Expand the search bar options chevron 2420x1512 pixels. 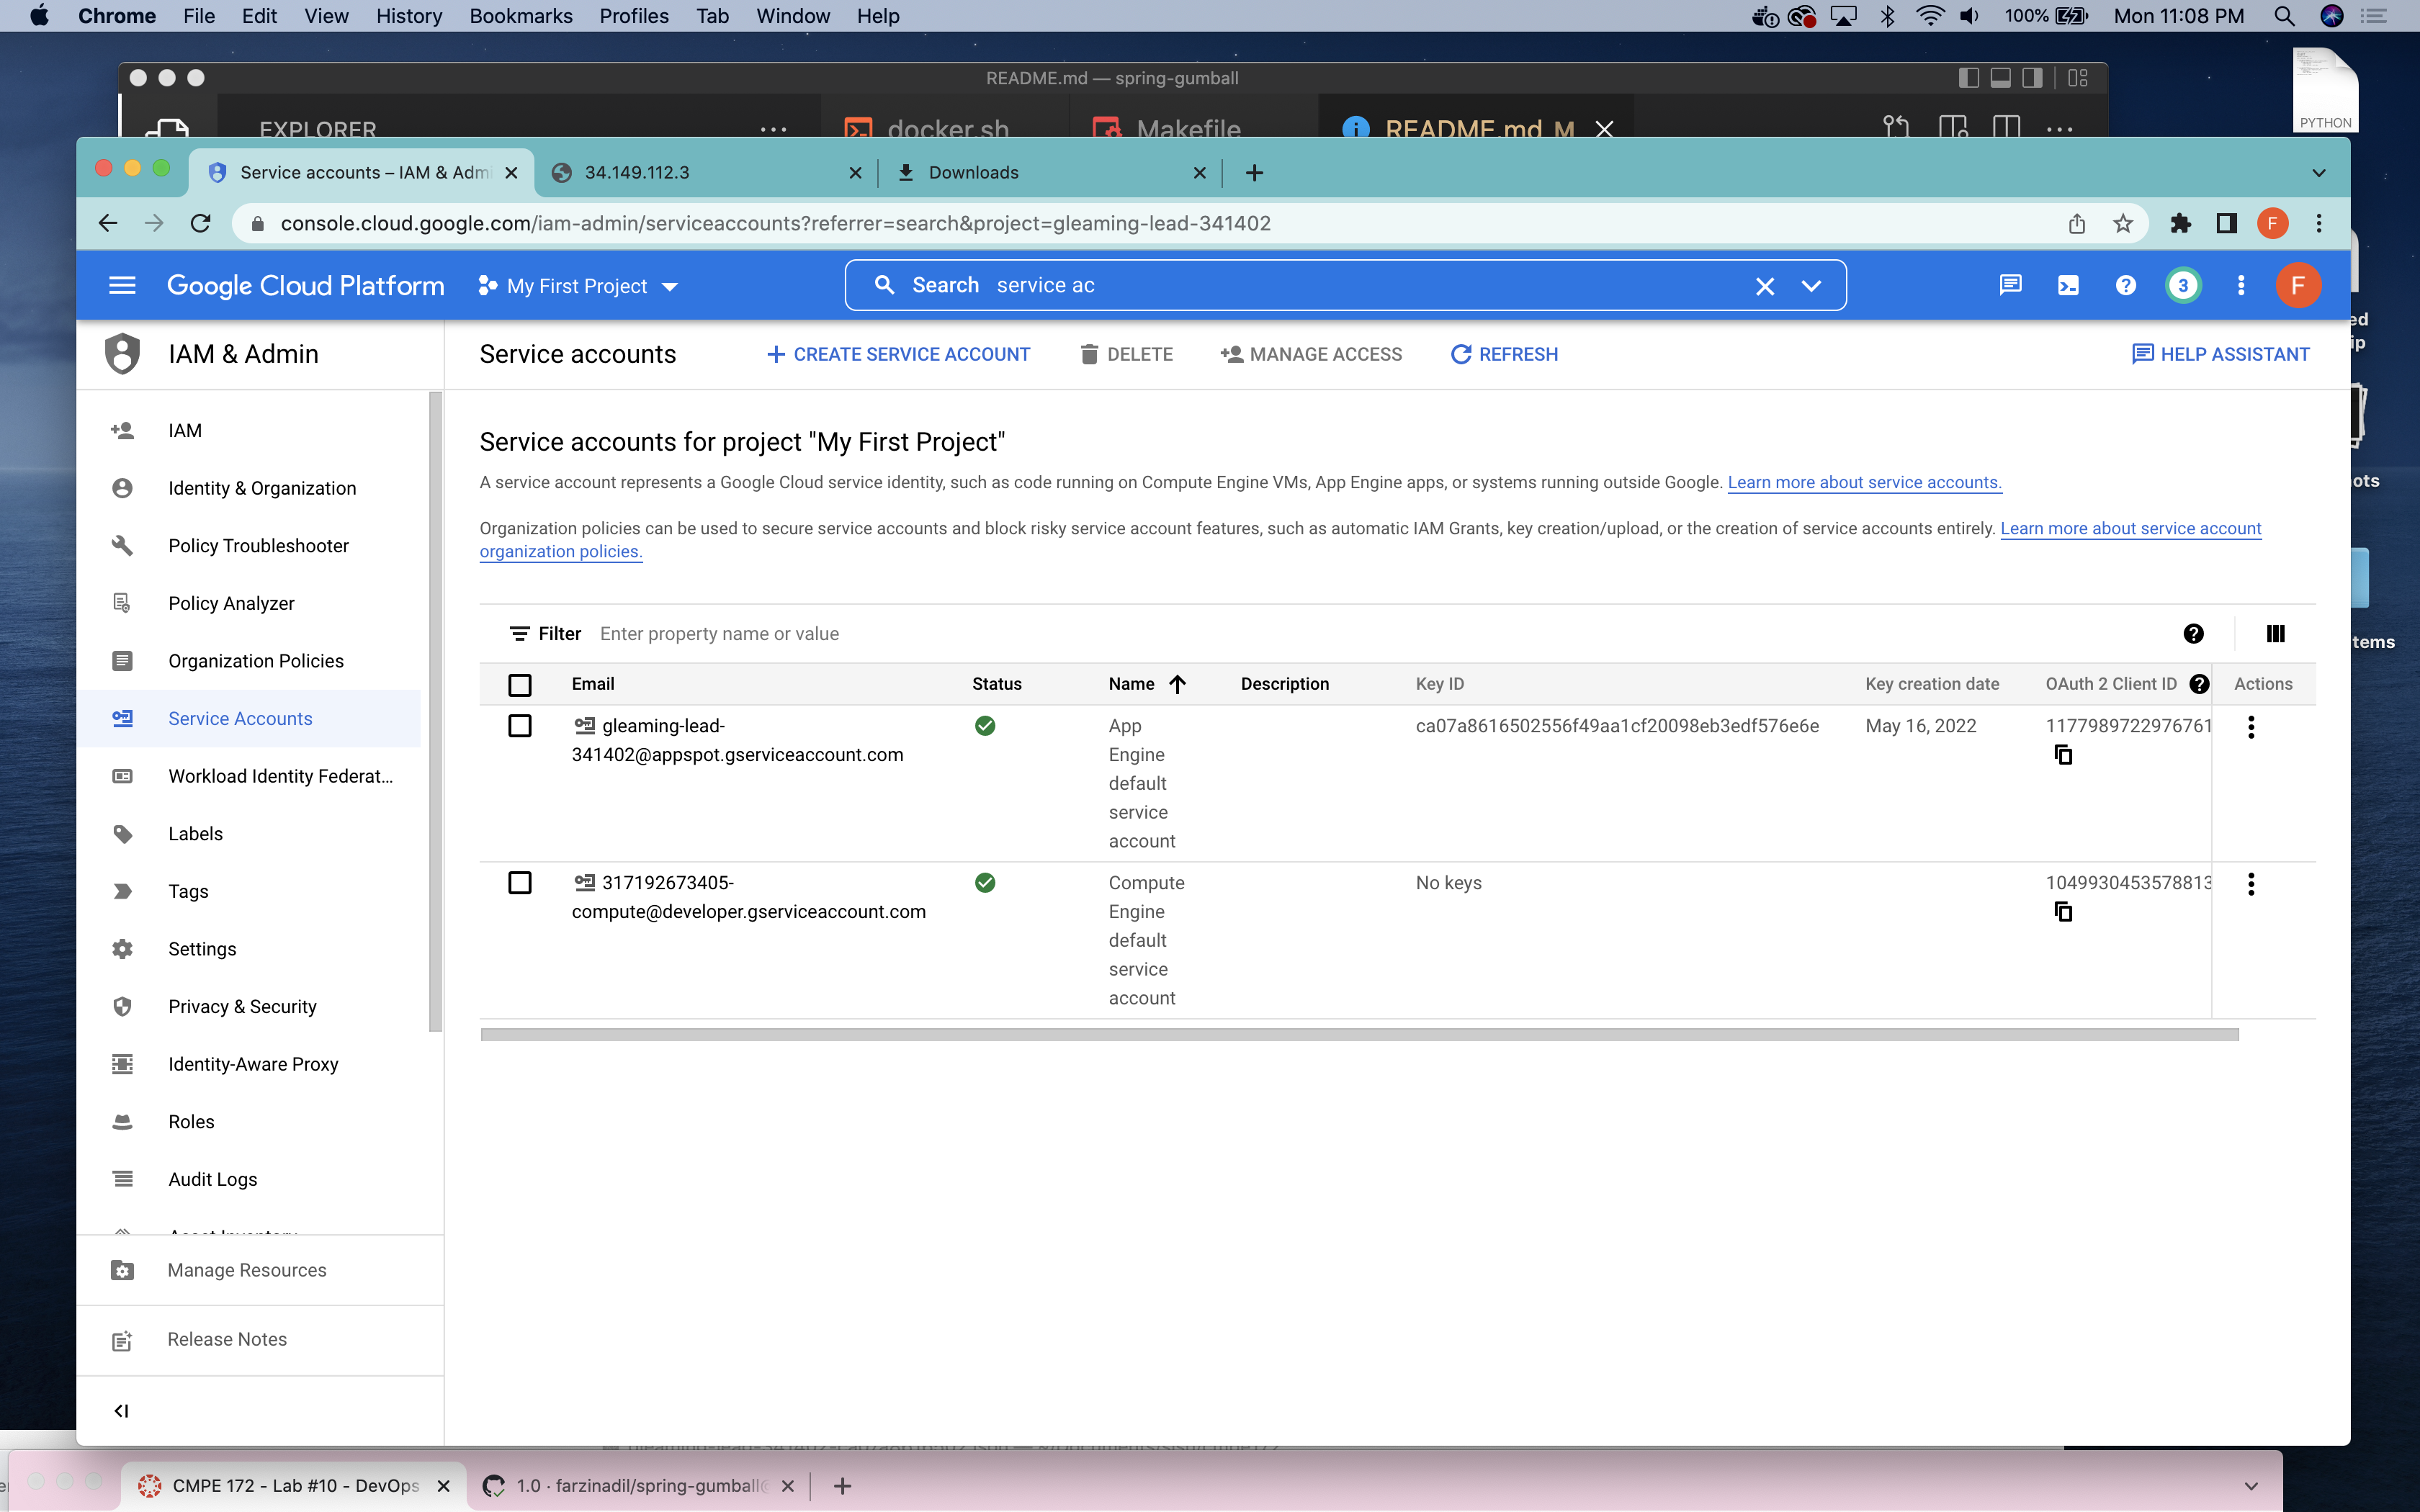[1811, 286]
